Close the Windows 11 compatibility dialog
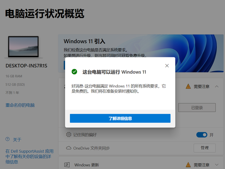This screenshot has width=225, height=169. point(167,66)
